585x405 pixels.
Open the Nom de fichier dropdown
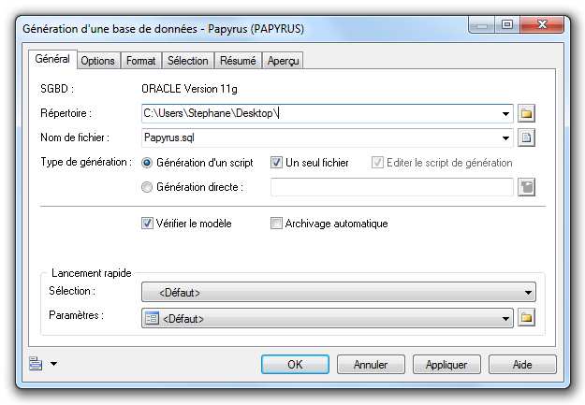click(505, 138)
